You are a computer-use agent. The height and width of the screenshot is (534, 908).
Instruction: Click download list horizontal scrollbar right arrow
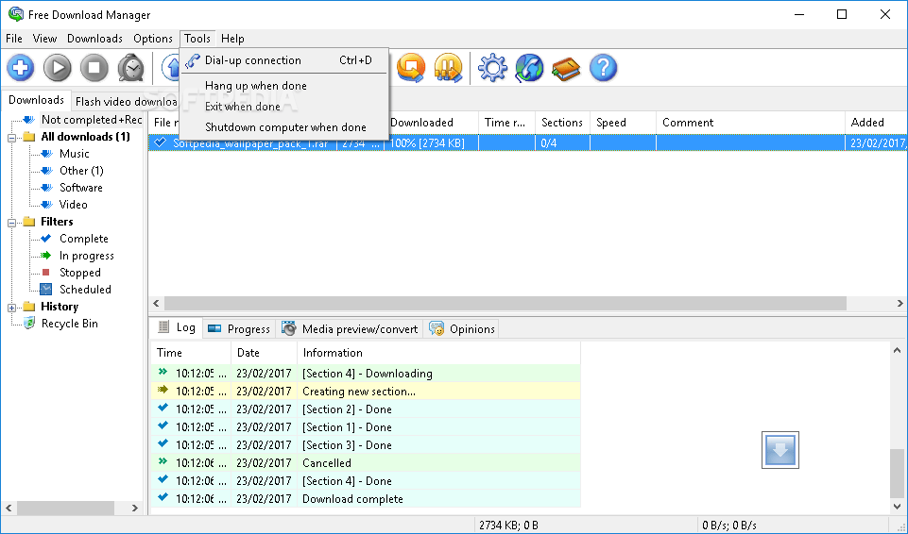click(899, 304)
